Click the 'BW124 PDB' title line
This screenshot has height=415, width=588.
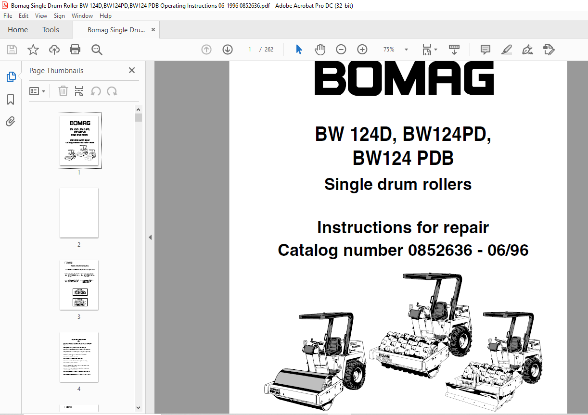[403, 158]
